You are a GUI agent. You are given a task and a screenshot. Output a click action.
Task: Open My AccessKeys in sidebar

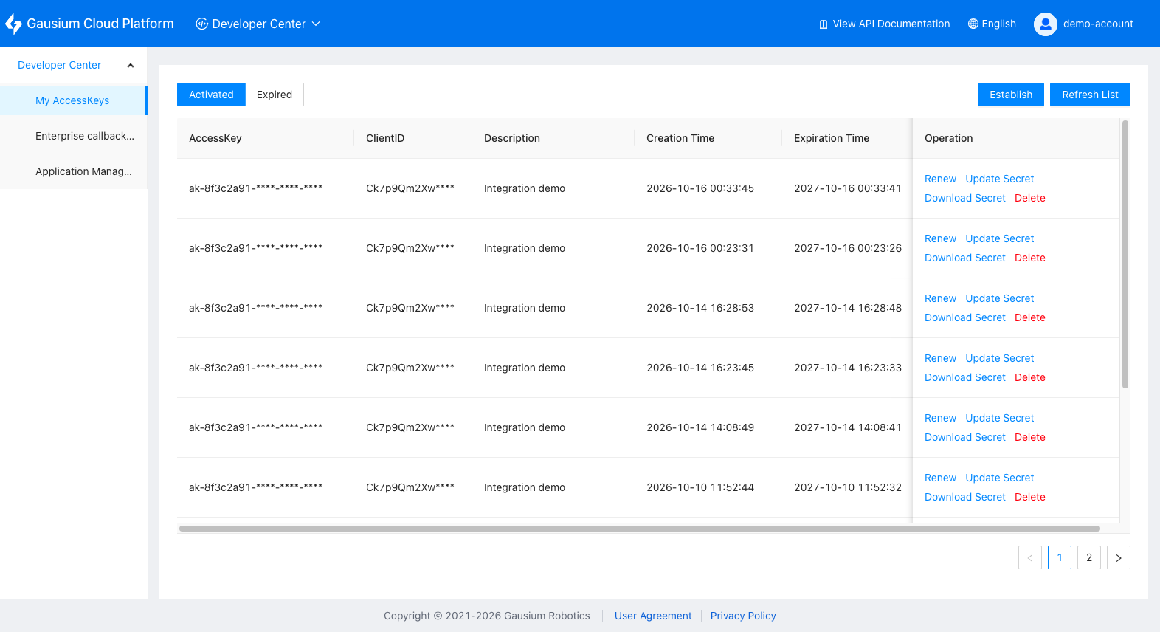click(x=72, y=100)
